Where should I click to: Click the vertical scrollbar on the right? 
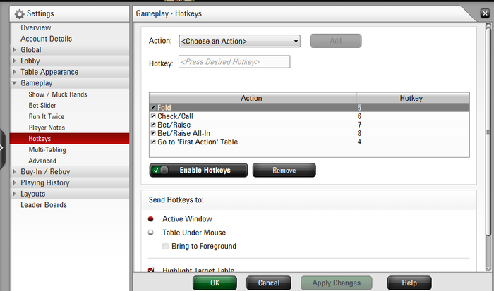(488, 132)
